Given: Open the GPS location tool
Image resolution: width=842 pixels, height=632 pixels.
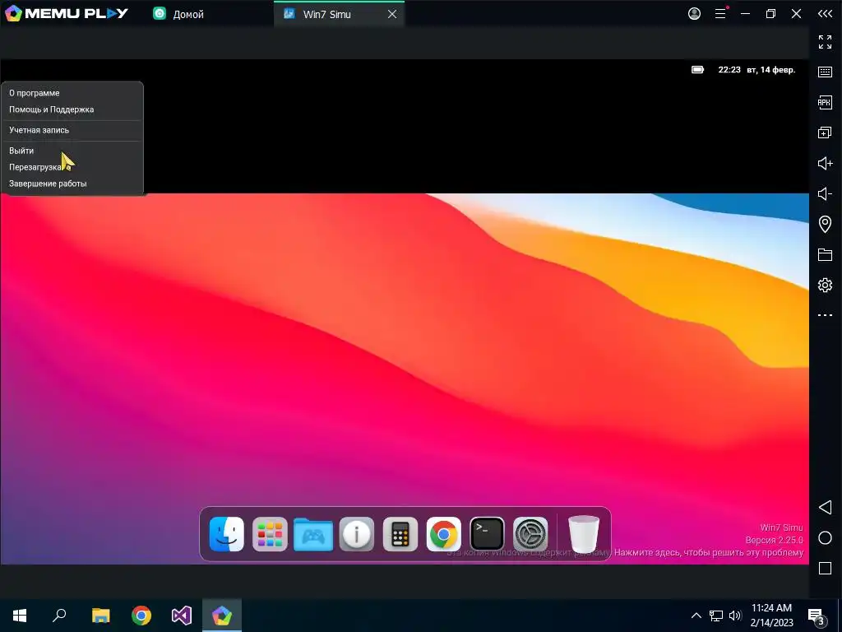Looking at the screenshot, I should coord(825,224).
